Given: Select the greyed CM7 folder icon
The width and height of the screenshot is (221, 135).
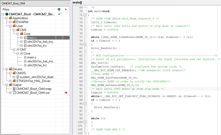Looking at the screenshot, I should coord(18,49).
